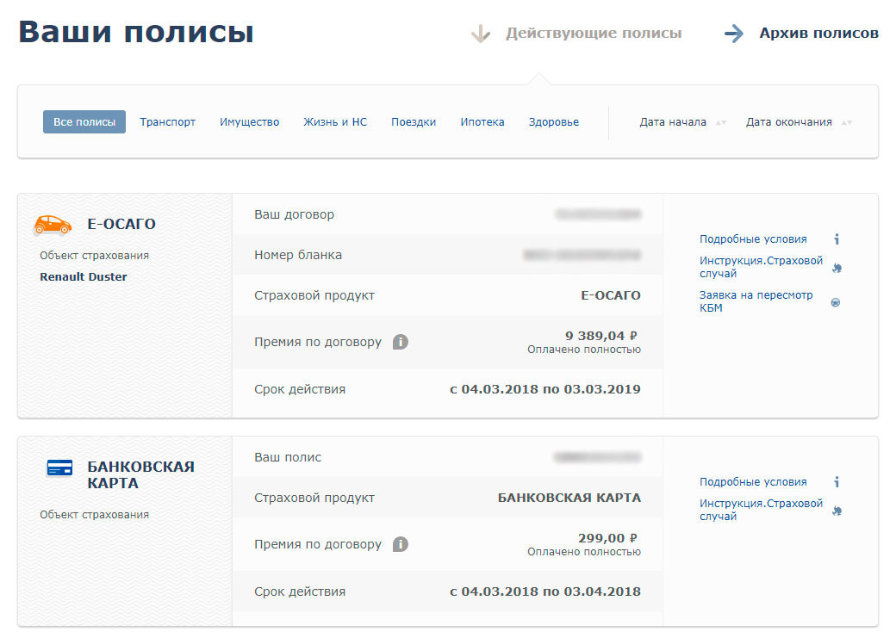Click the right arrow icon before Архив полисов
The height and width of the screenshot is (638, 896).
[734, 33]
